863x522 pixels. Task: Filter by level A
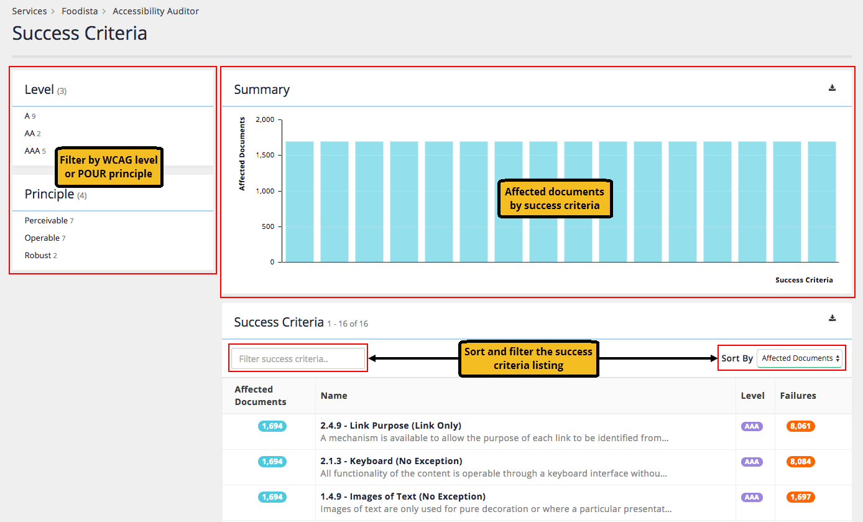[x=27, y=116]
